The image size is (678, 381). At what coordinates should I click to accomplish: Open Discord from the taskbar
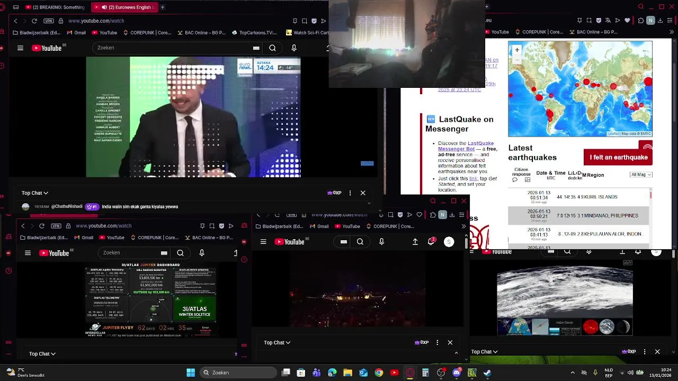click(457, 373)
